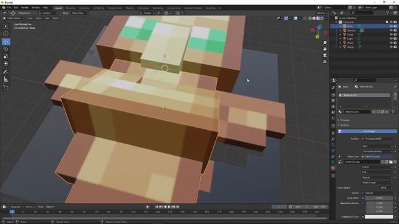Viewport: 399px width, 224px height.
Task: Jump to the timeline's end frame
Action: coord(178,207)
